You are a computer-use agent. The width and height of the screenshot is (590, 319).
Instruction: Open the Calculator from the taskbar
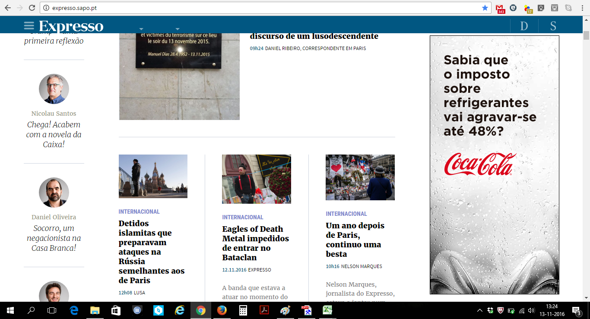click(243, 310)
